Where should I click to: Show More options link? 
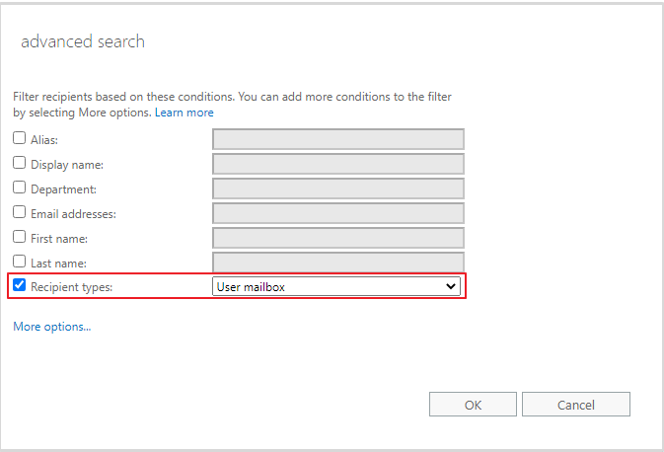tap(52, 327)
